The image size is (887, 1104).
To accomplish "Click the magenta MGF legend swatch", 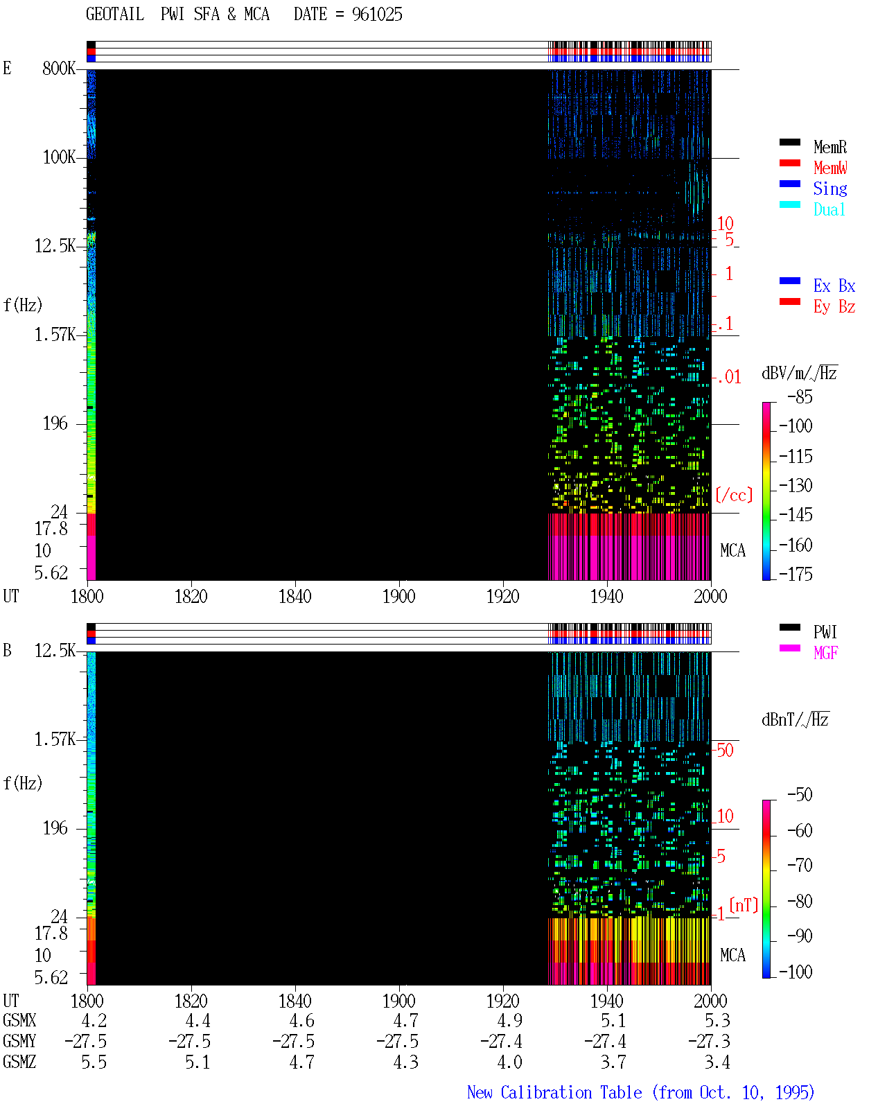I will [790, 648].
